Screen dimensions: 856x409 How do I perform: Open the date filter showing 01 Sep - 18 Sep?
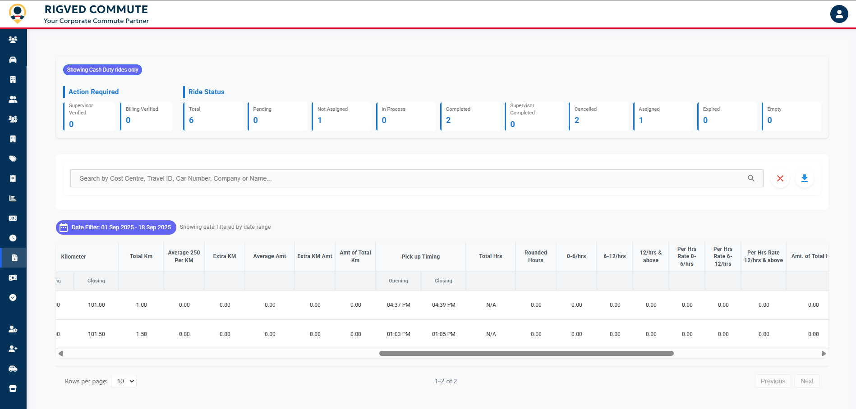pyautogui.click(x=115, y=227)
